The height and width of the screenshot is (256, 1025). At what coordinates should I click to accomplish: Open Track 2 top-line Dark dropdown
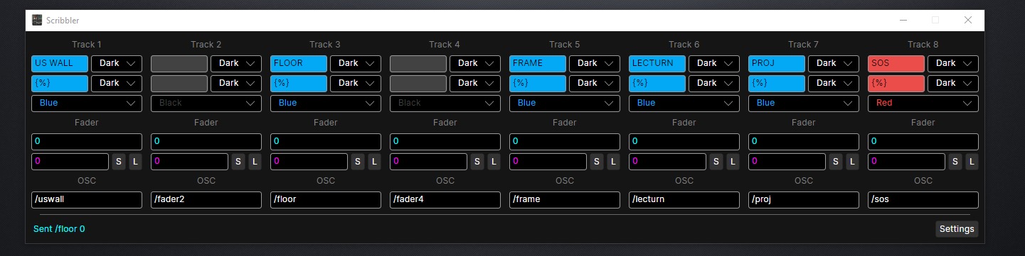tap(236, 63)
